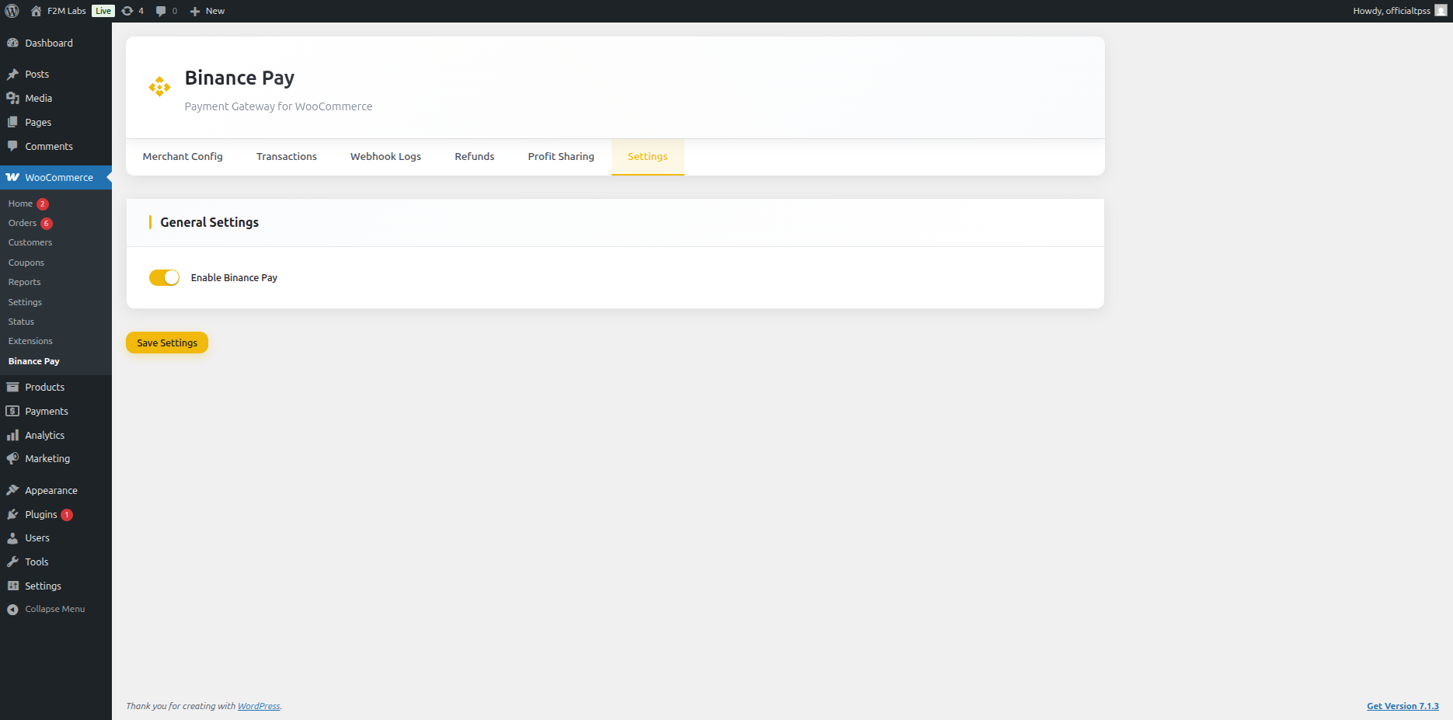The width and height of the screenshot is (1453, 720).
Task: Click the F2M Labs home icon
Action: tap(36, 11)
